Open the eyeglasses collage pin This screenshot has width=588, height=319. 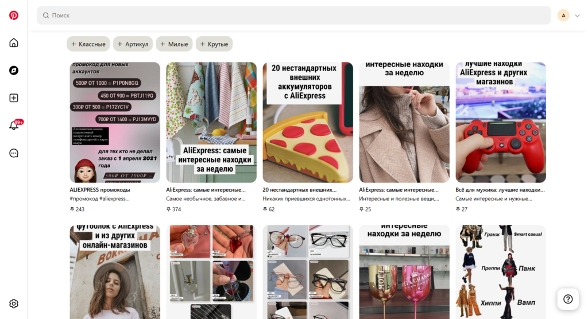point(308,272)
